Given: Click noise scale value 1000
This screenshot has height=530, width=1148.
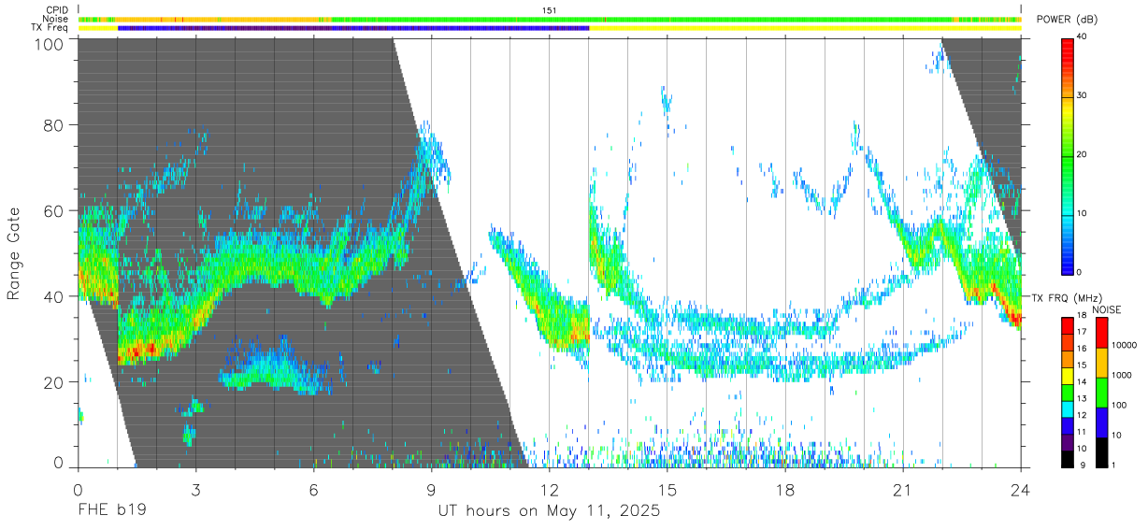Looking at the screenshot, I should point(1122,375).
